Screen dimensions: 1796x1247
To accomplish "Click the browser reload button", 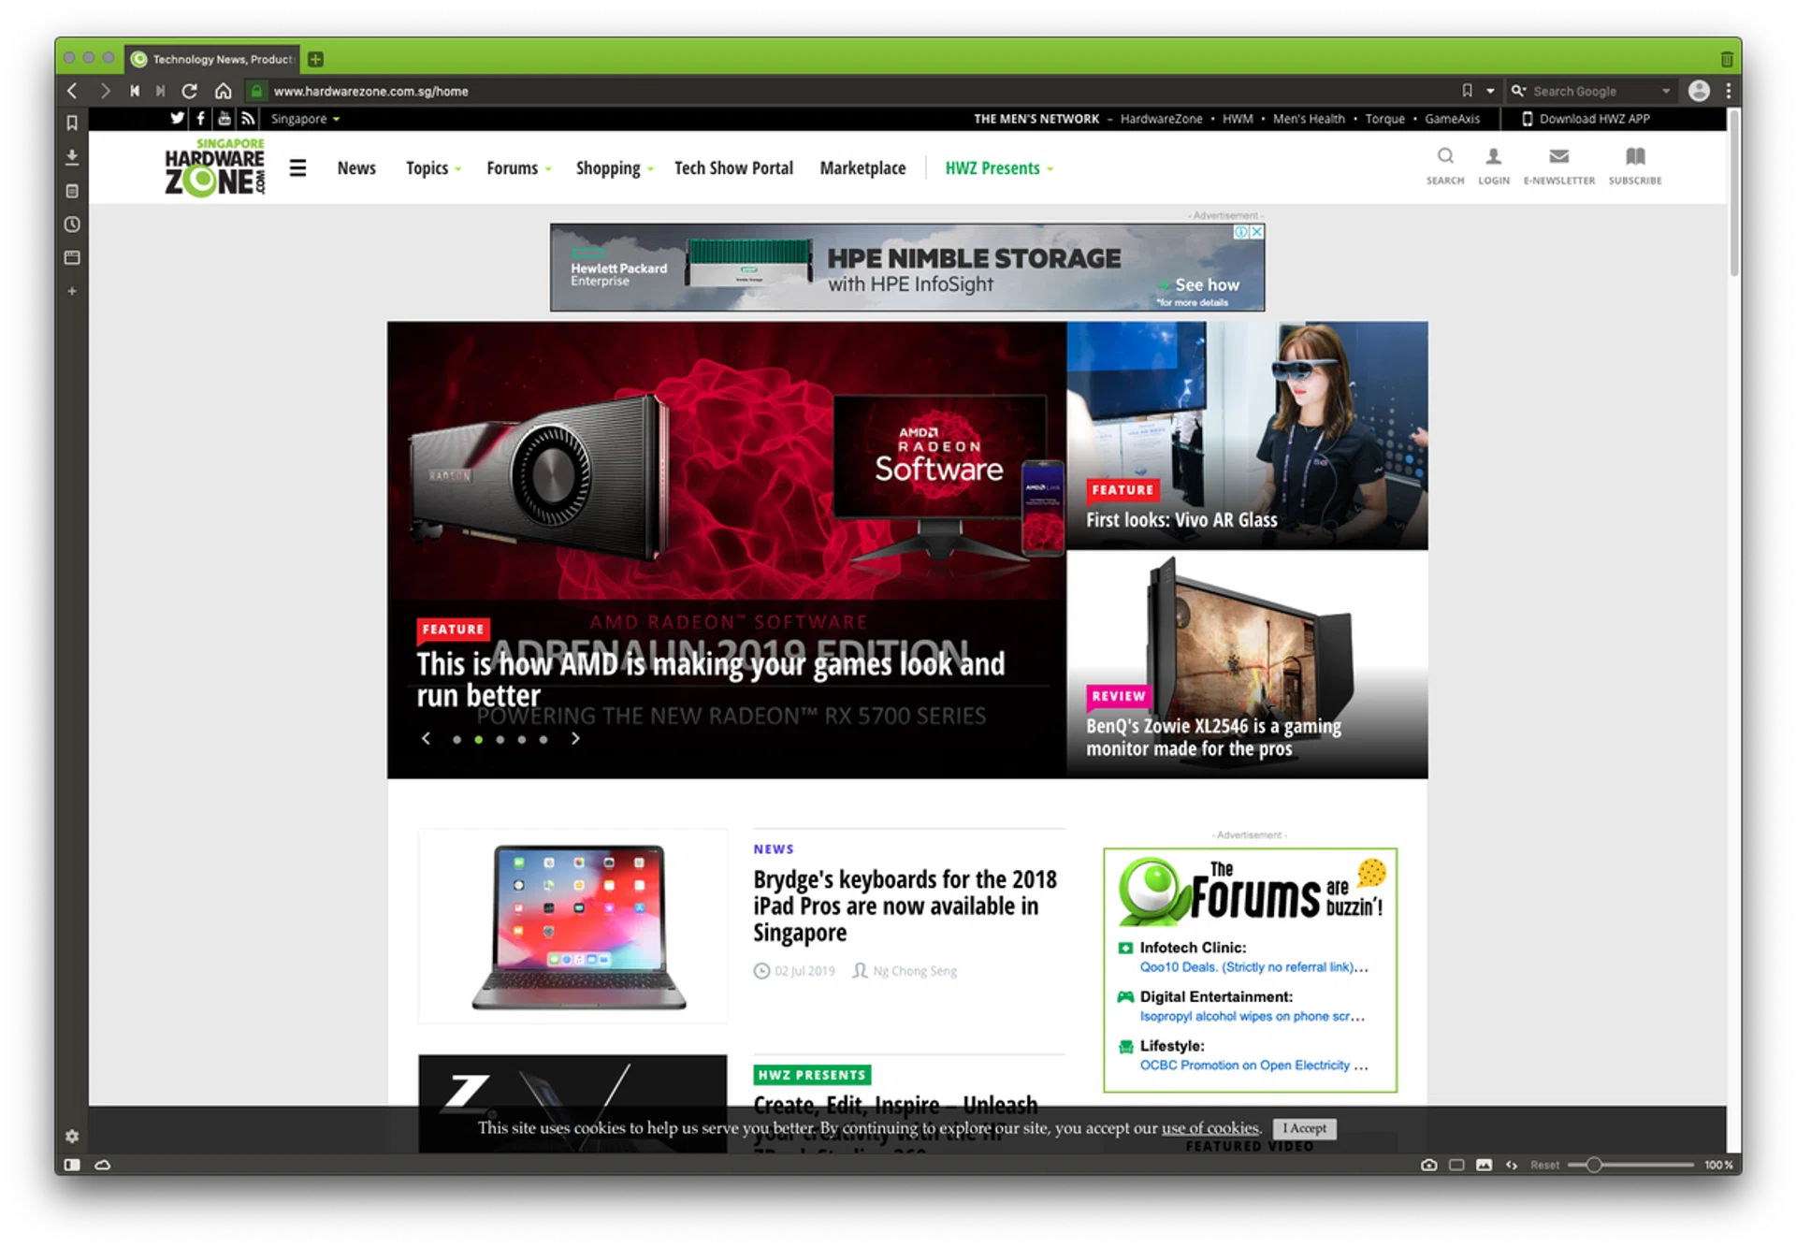I will point(189,91).
